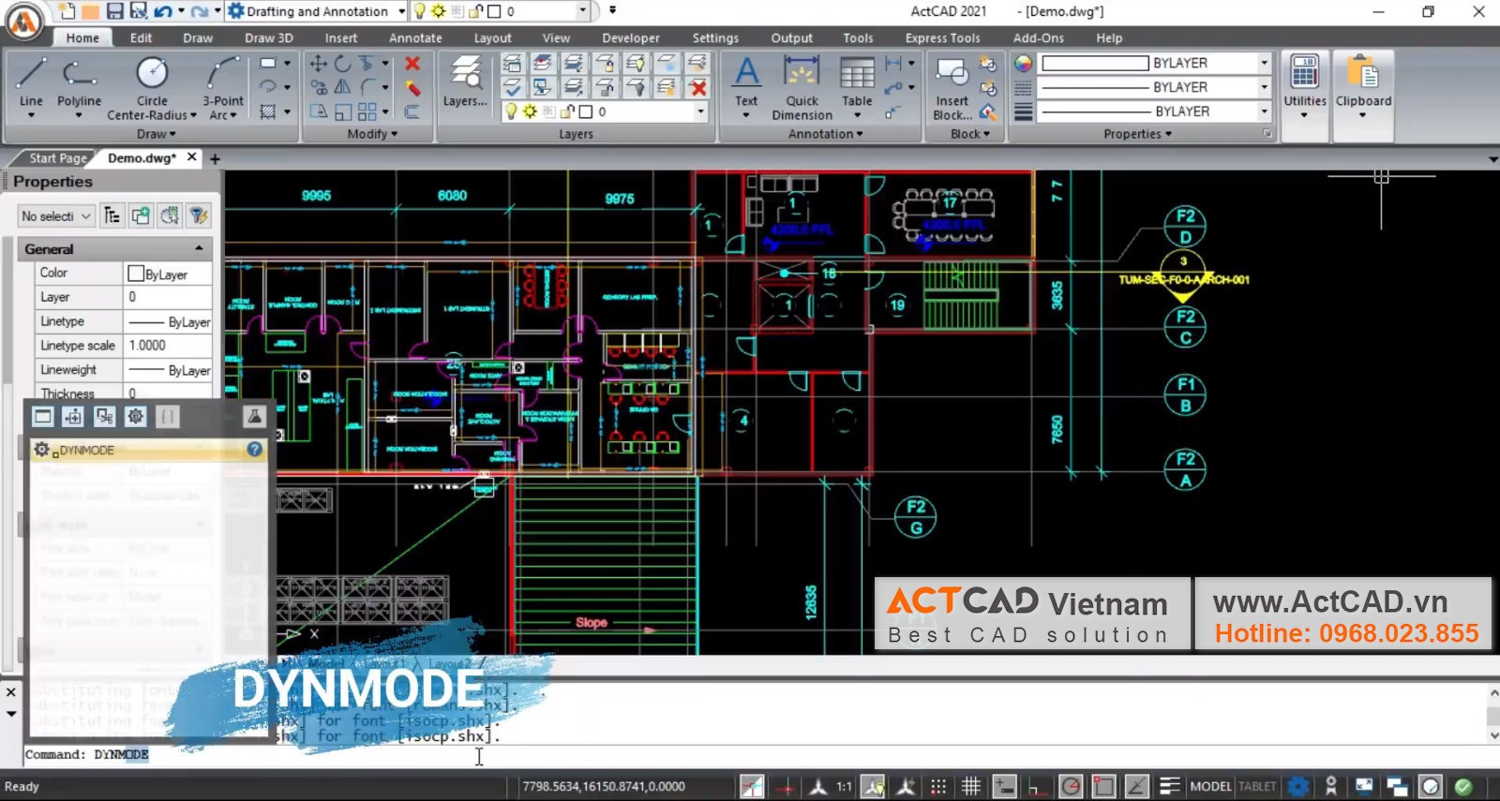Add a new drawing tab with plus
The height and width of the screenshot is (801, 1500).
pyautogui.click(x=215, y=158)
